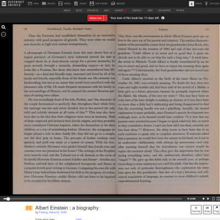
Task: Switch to single page view
Action: 213,199
